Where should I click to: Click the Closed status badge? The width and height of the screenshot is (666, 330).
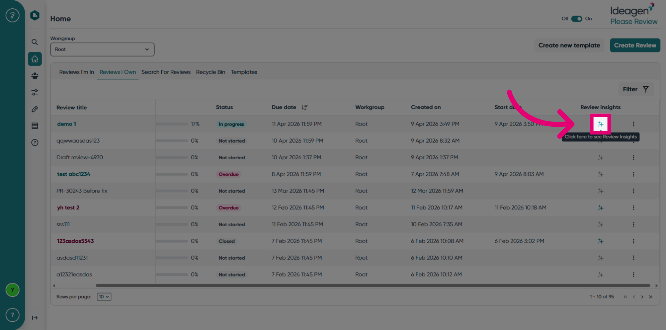(x=227, y=241)
